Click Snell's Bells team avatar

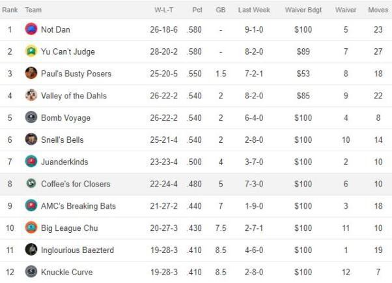[x=31, y=140]
